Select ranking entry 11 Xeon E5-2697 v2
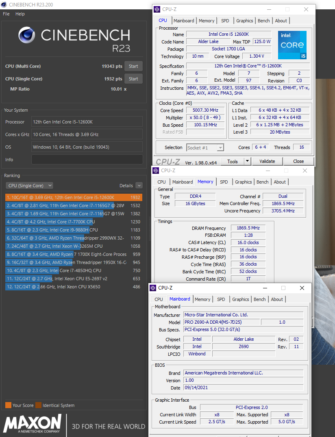335x437 pixels. pos(74,279)
